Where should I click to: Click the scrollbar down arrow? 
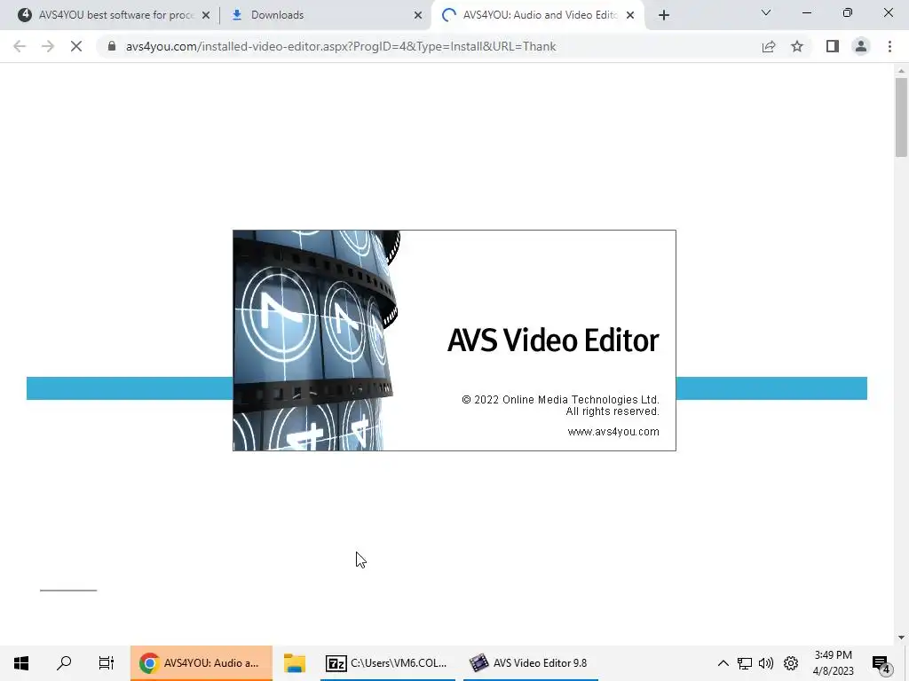pos(901,638)
